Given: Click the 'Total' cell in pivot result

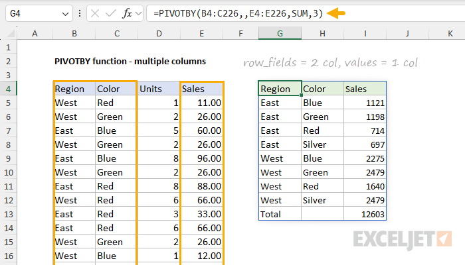Looking at the screenshot, I should [280, 214].
